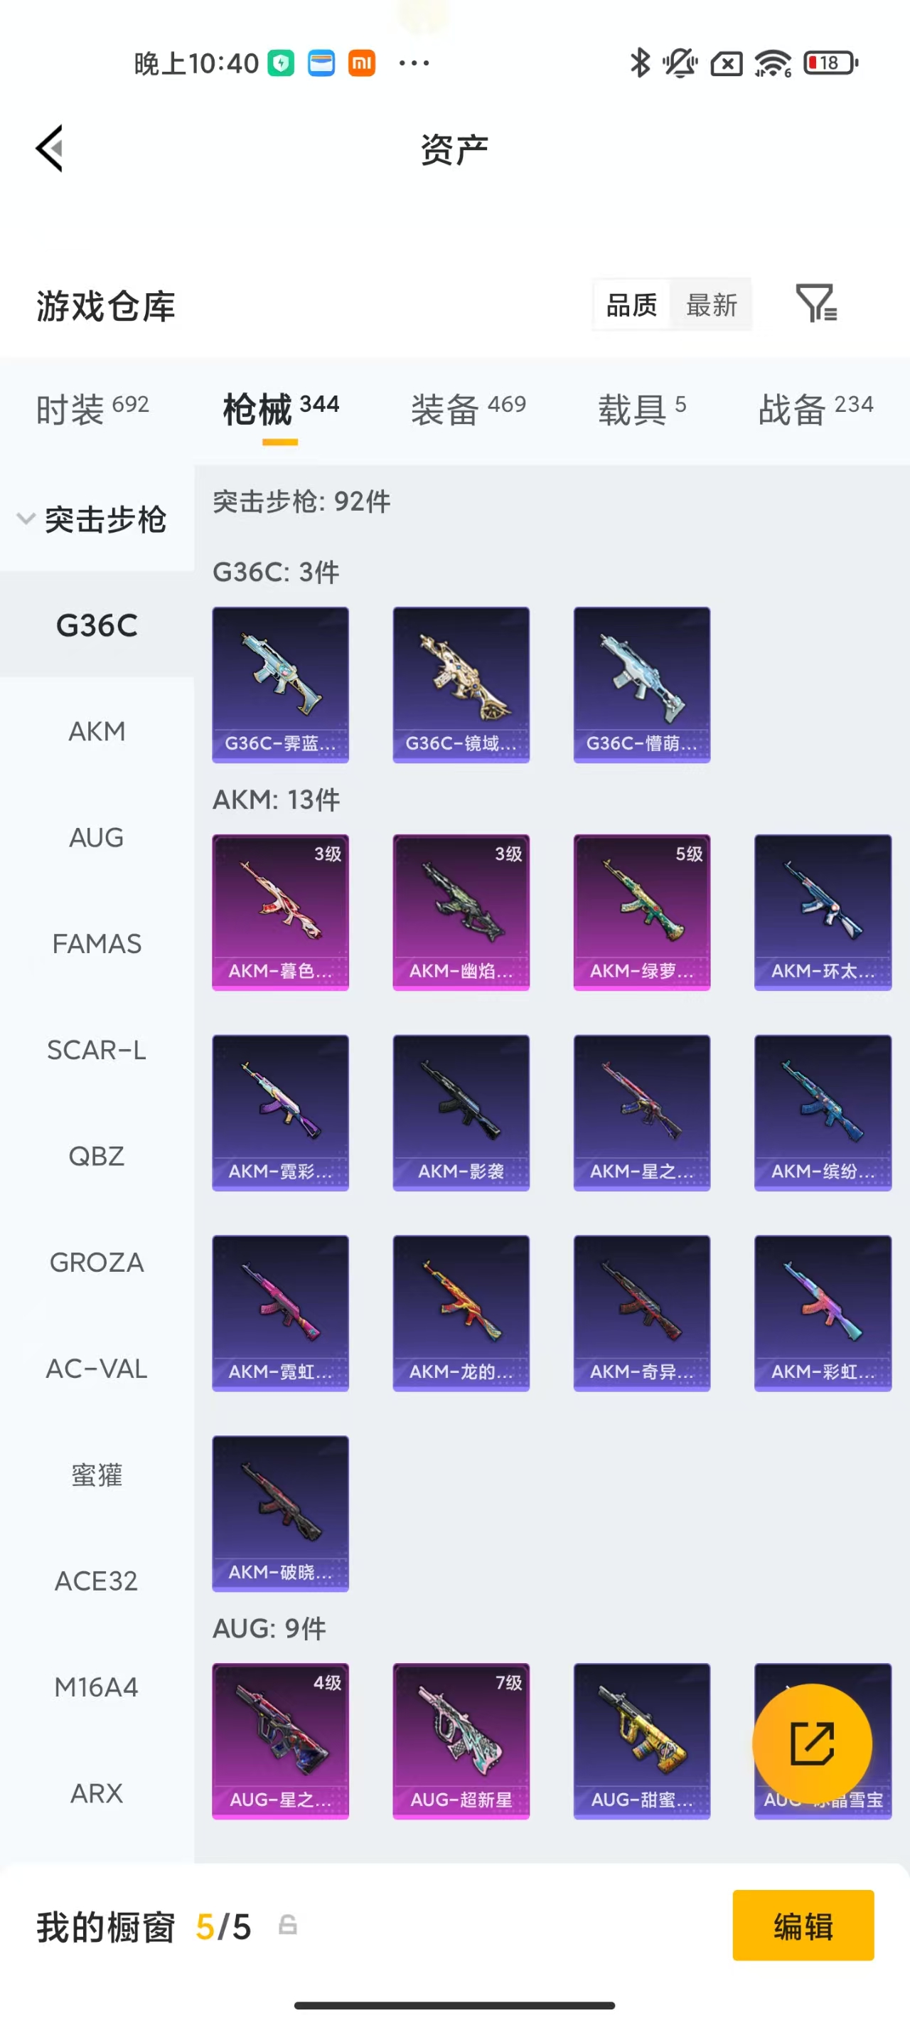Tap the back arrow icon
Screen dimensions: 910x2023
[50, 149]
